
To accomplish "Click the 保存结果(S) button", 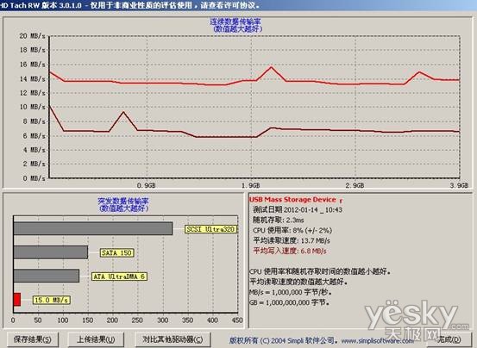I will pyautogui.click(x=32, y=339).
